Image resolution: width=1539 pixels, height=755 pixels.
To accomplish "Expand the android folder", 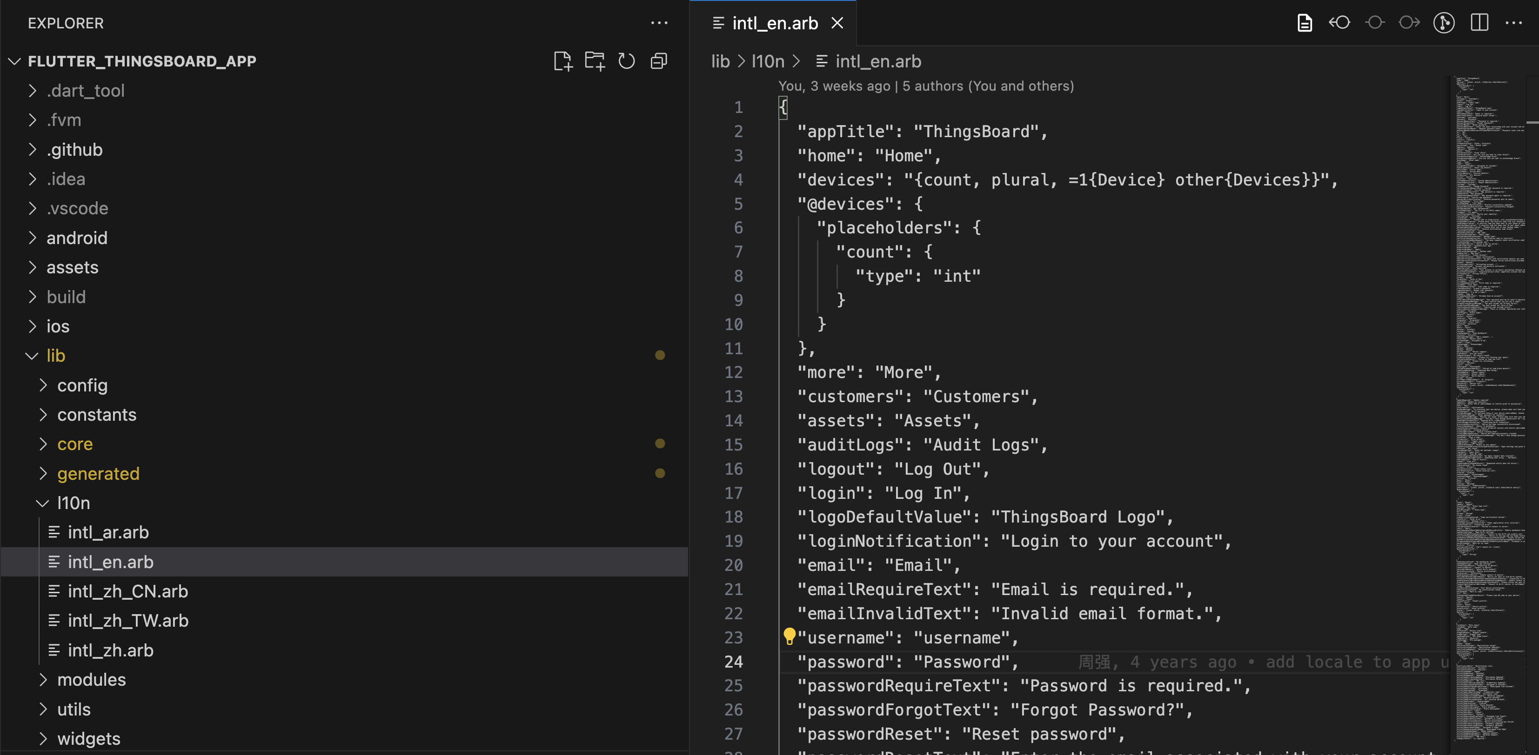I will coord(77,238).
